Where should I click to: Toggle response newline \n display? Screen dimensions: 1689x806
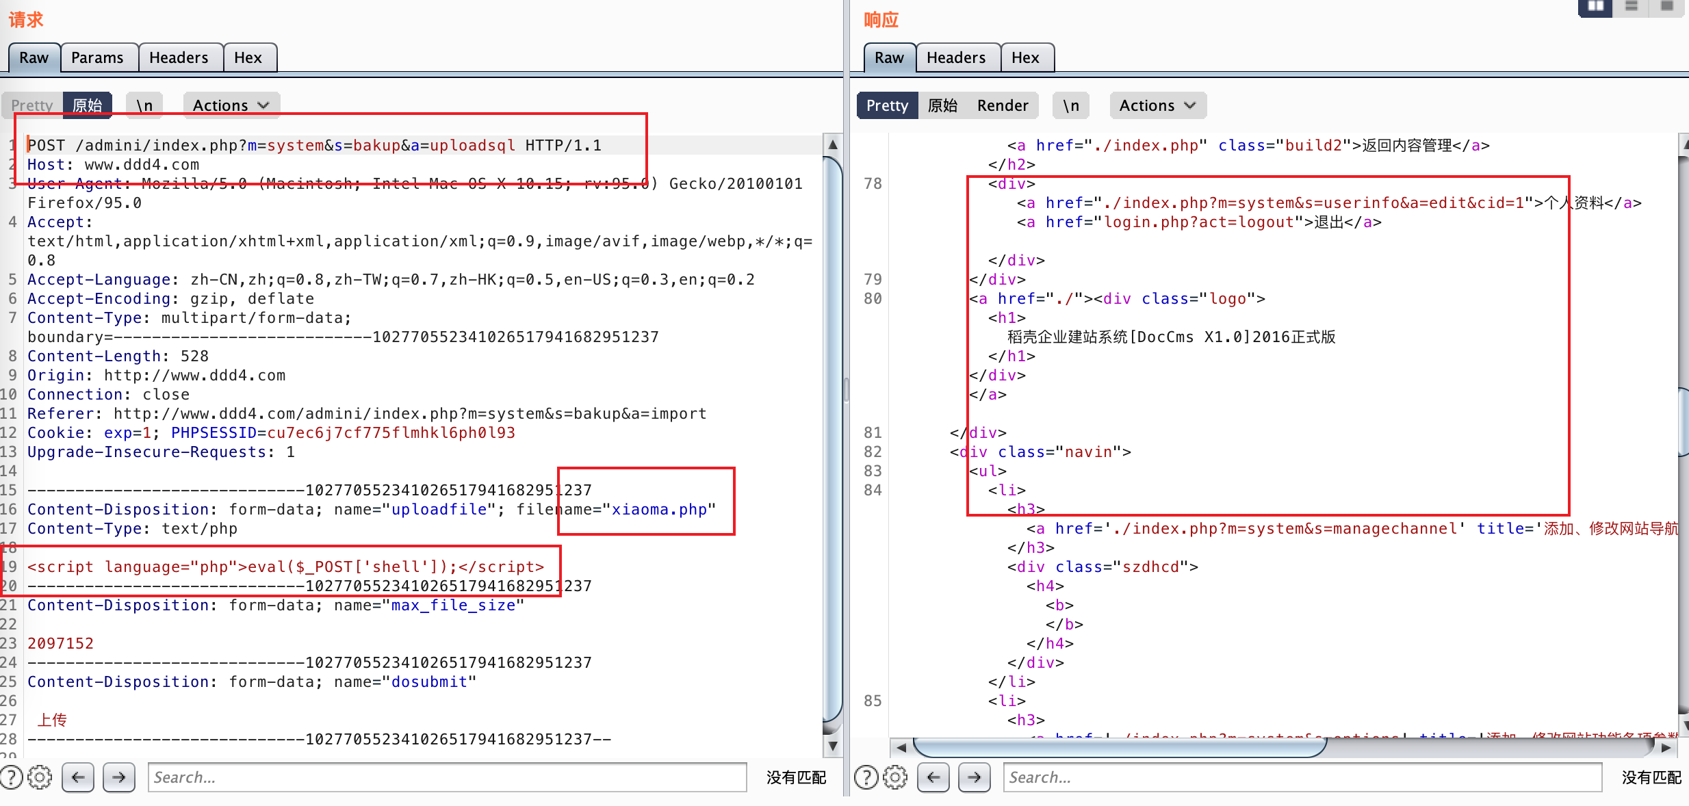click(x=1071, y=105)
